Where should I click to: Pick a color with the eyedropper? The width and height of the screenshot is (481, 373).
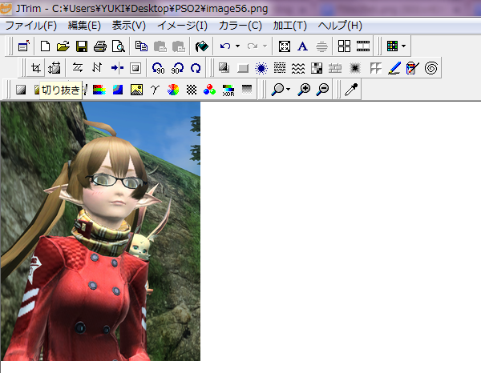pos(351,90)
